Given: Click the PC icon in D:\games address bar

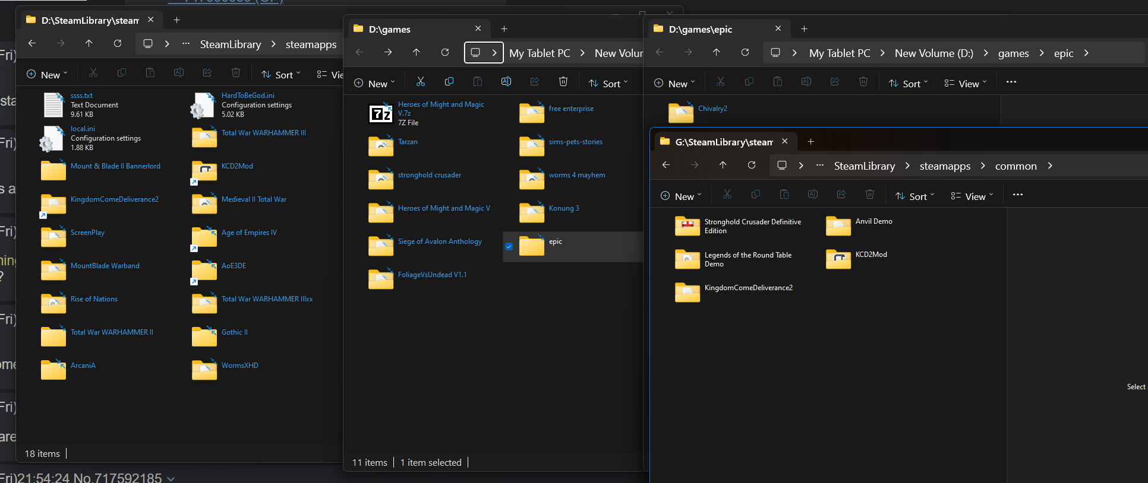Looking at the screenshot, I should [x=475, y=52].
